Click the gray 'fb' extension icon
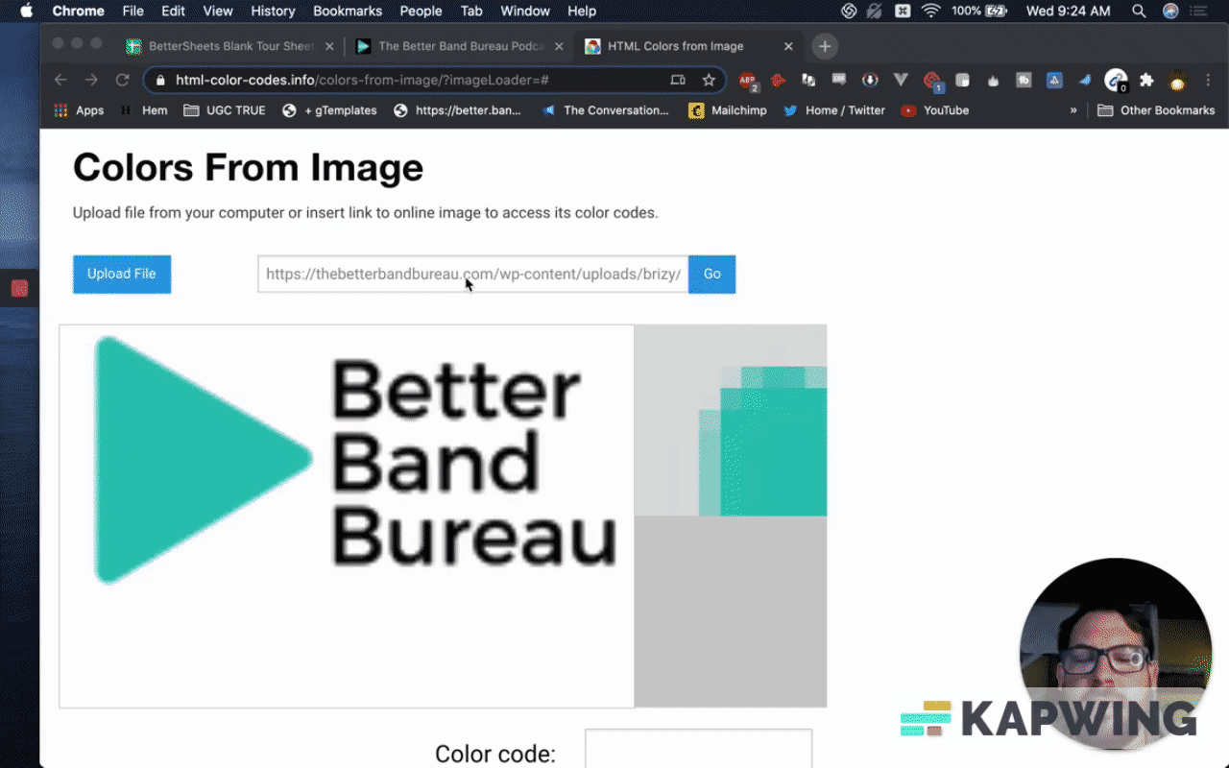 (x=1024, y=81)
